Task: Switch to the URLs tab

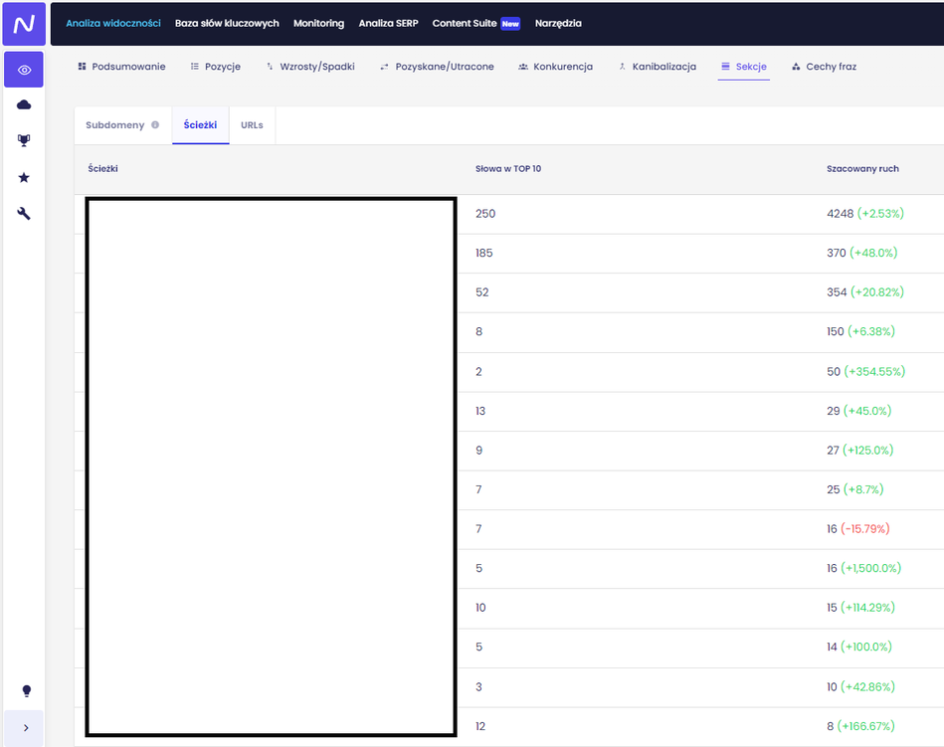Action: [x=252, y=125]
